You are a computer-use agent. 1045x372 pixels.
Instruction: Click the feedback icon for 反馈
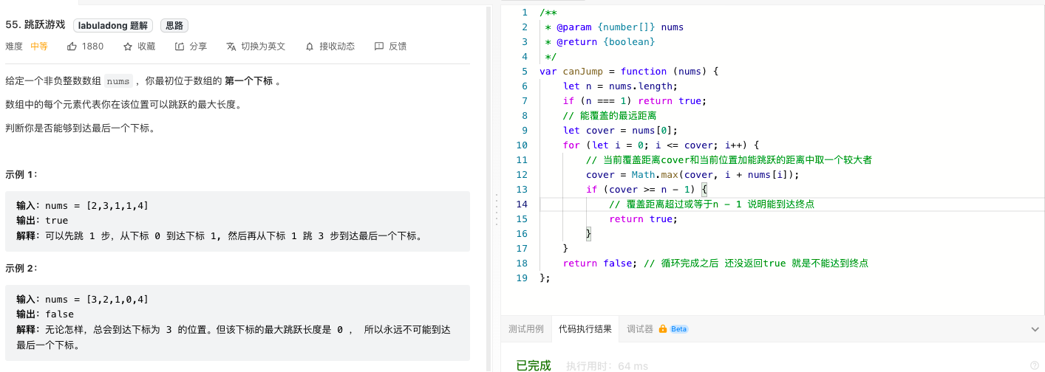point(379,46)
